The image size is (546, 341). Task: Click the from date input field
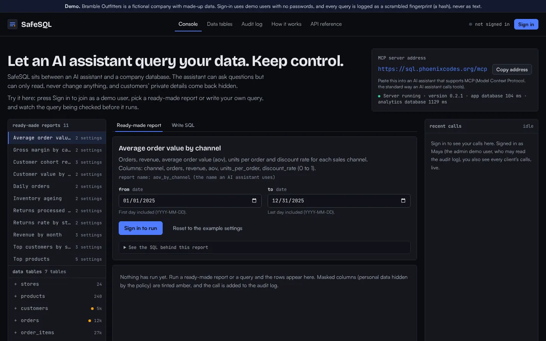coord(190,201)
